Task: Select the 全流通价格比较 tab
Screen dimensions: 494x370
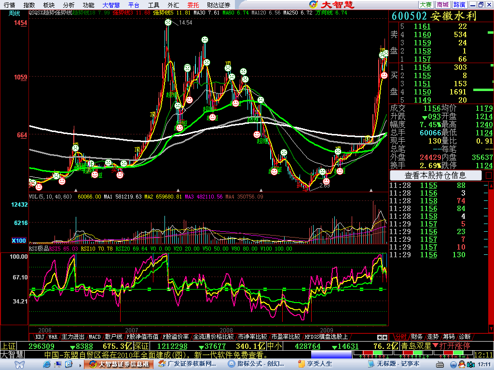Action: point(213,337)
